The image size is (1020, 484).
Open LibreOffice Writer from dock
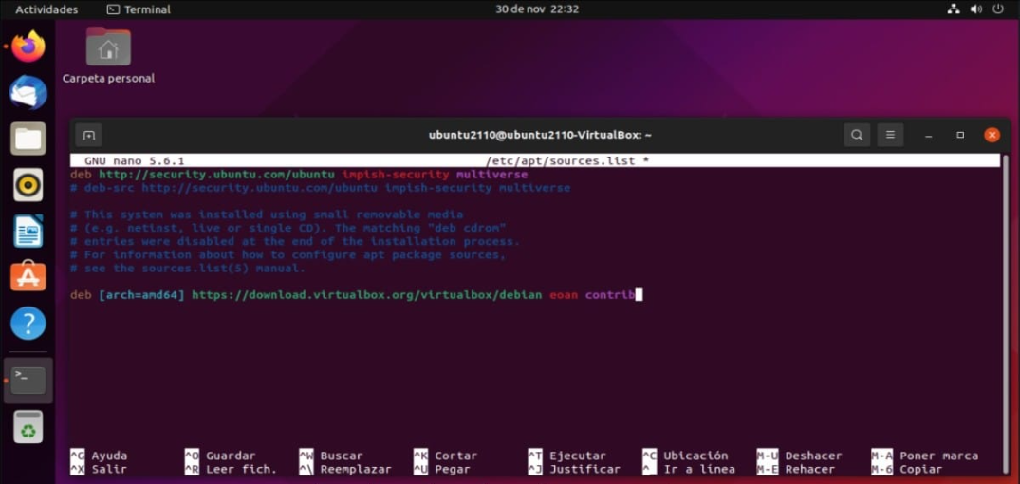28,231
